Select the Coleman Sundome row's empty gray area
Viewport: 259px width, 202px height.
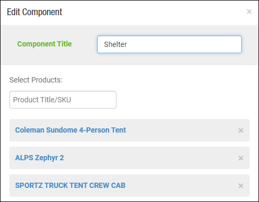click(181, 130)
